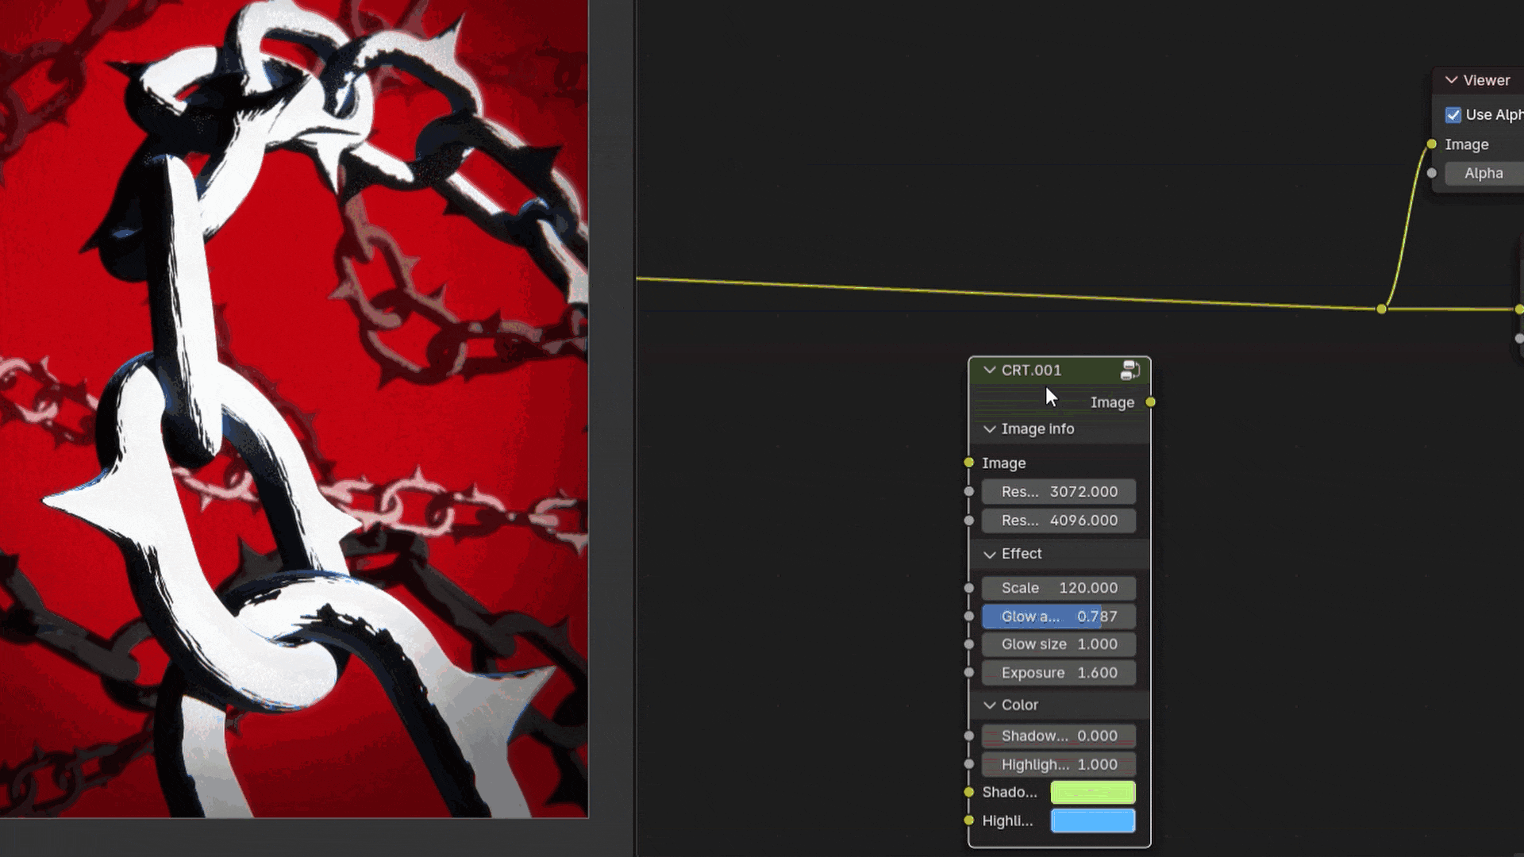Click the Glow amount slider
Image resolution: width=1524 pixels, height=857 pixels.
point(1058,617)
